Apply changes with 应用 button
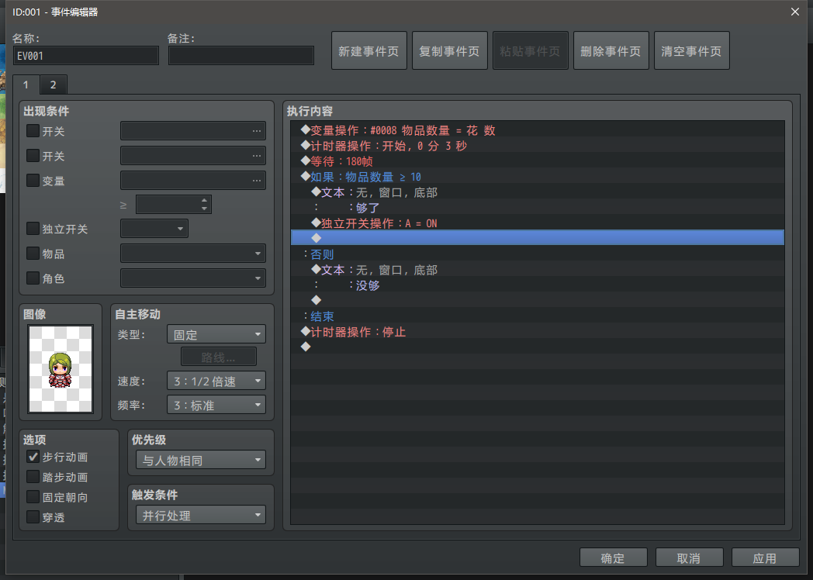The width and height of the screenshot is (813, 580). click(x=766, y=558)
